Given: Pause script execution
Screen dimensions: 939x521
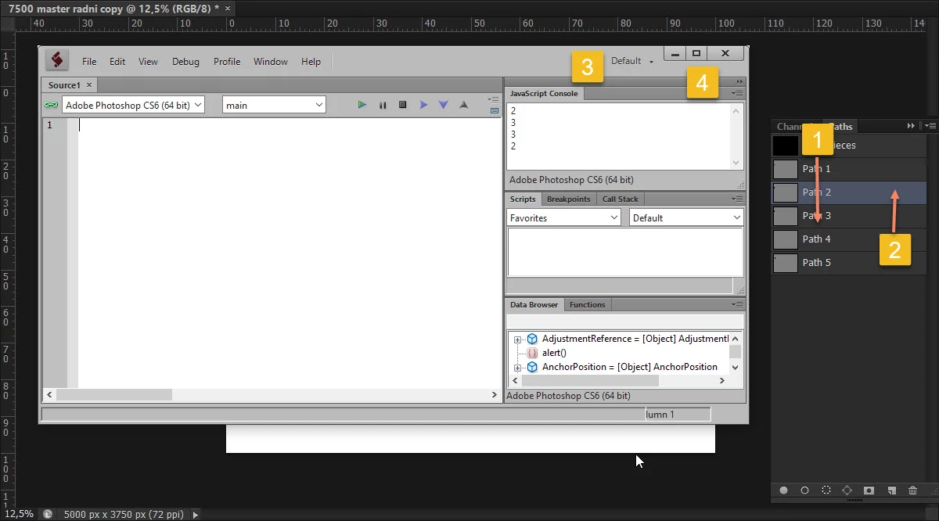Looking at the screenshot, I should tap(383, 105).
